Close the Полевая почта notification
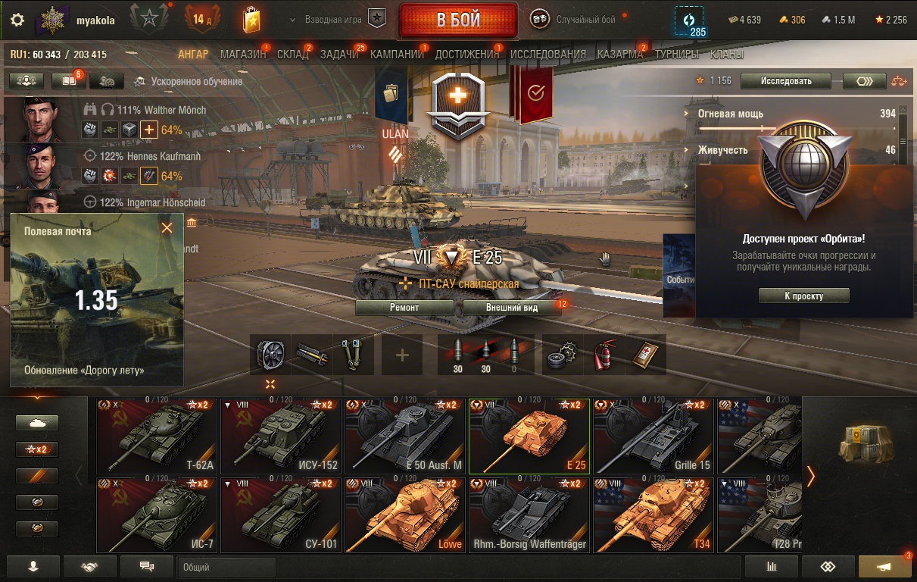The height and width of the screenshot is (582, 917). 167,227
